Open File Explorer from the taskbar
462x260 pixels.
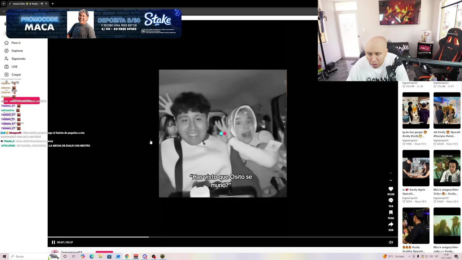point(100,256)
